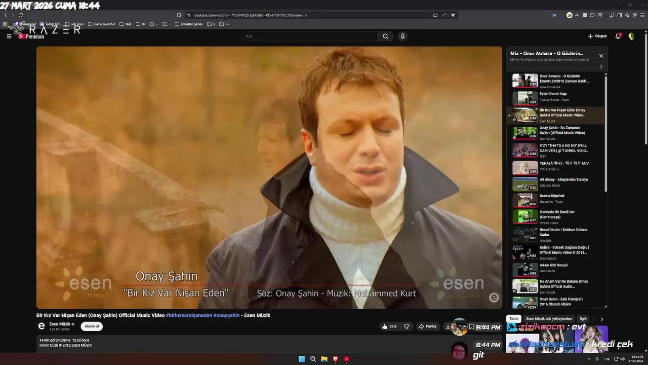Click the bookmark icon in the address bar

click(x=179, y=15)
